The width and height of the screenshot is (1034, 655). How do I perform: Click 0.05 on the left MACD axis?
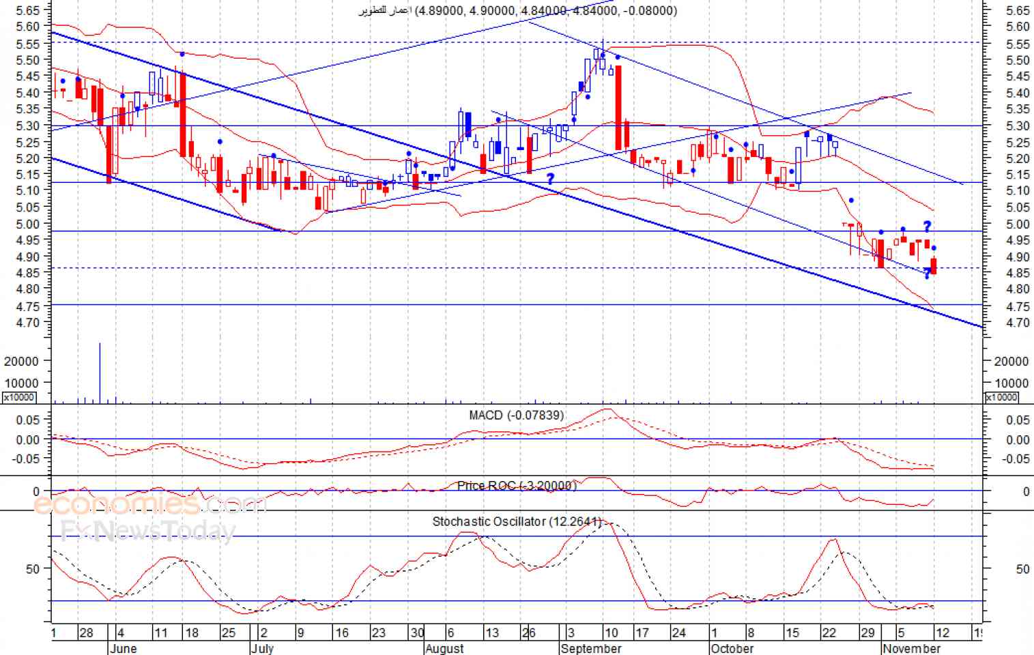coord(28,420)
